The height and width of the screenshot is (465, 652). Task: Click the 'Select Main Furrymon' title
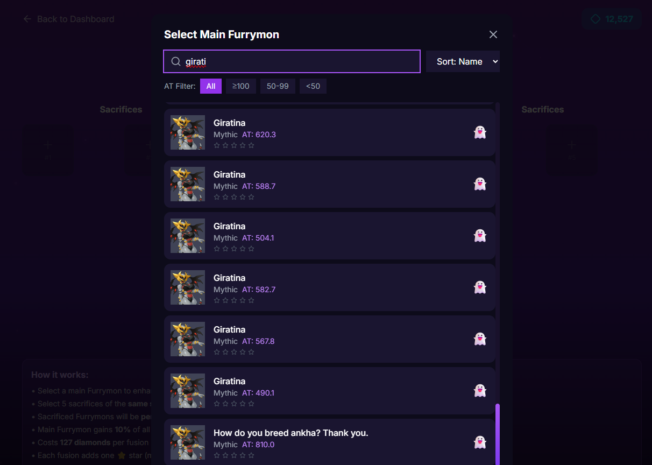[x=222, y=34]
